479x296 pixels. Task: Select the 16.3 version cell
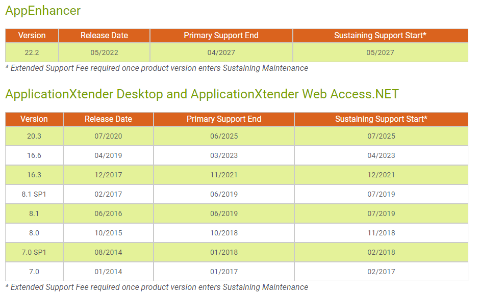[34, 175]
